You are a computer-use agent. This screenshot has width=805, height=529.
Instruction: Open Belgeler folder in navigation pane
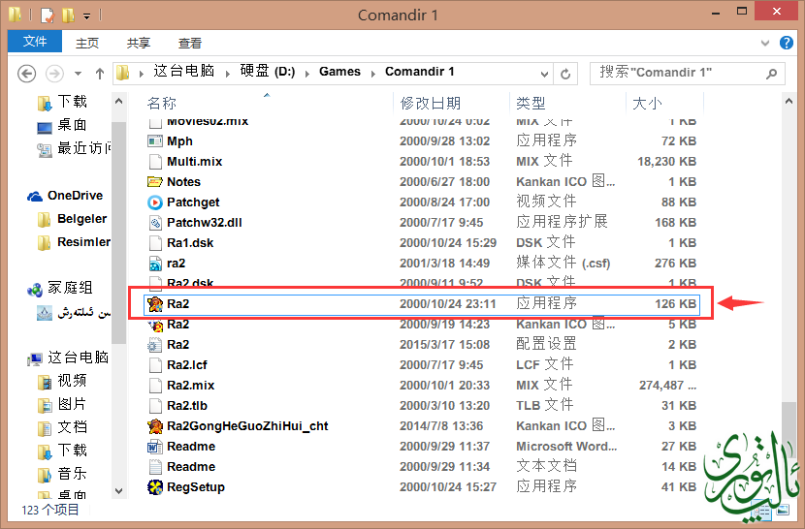(73, 220)
